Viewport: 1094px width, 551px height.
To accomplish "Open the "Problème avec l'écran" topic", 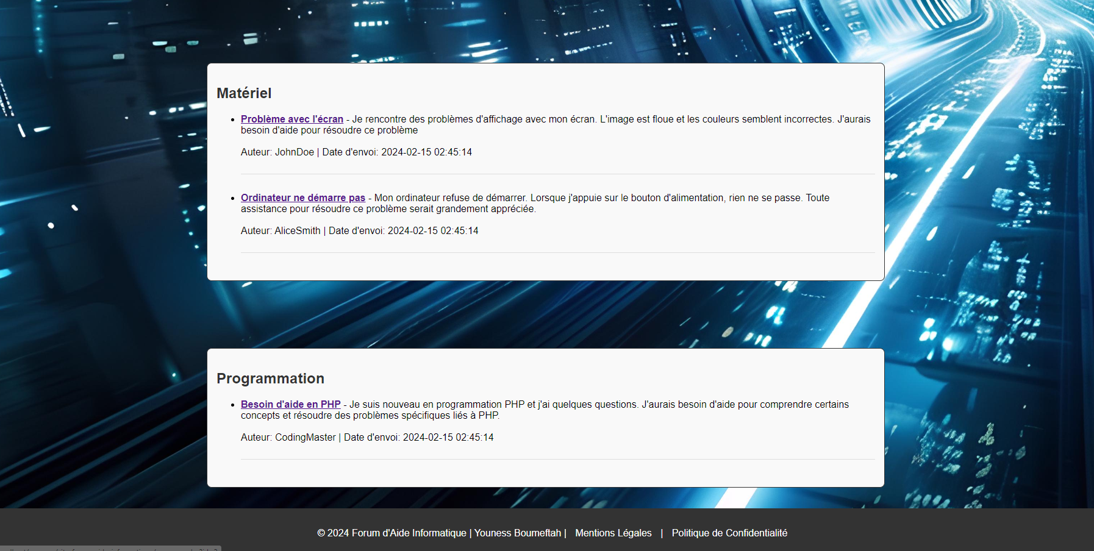I will [x=291, y=119].
